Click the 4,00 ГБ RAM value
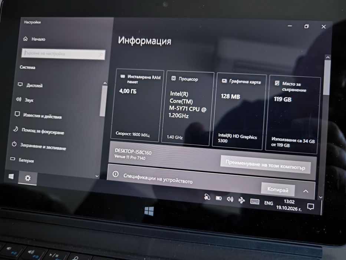Screen dimensions: 346x260 click(128, 91)
